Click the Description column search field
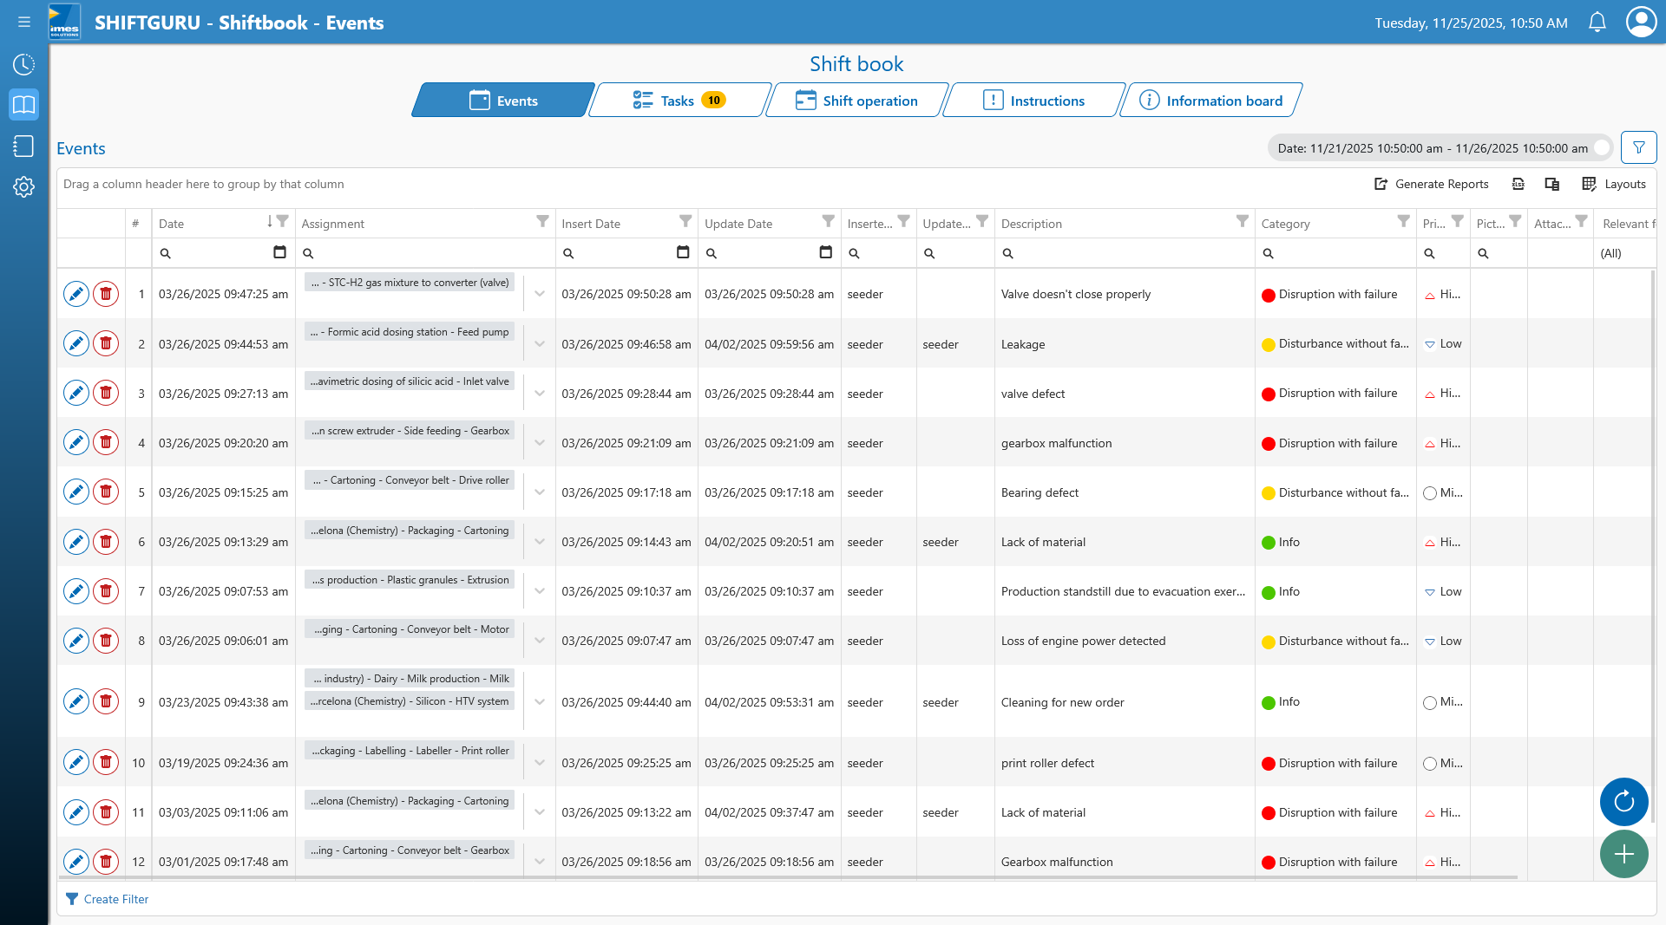The image size is (1666, 925). (x=1125, y=253)
